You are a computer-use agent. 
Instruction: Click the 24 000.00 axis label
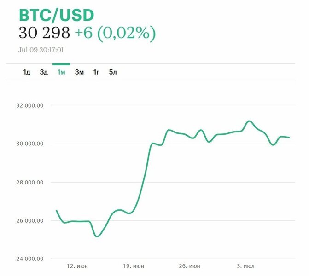click(x=29, y=259)
